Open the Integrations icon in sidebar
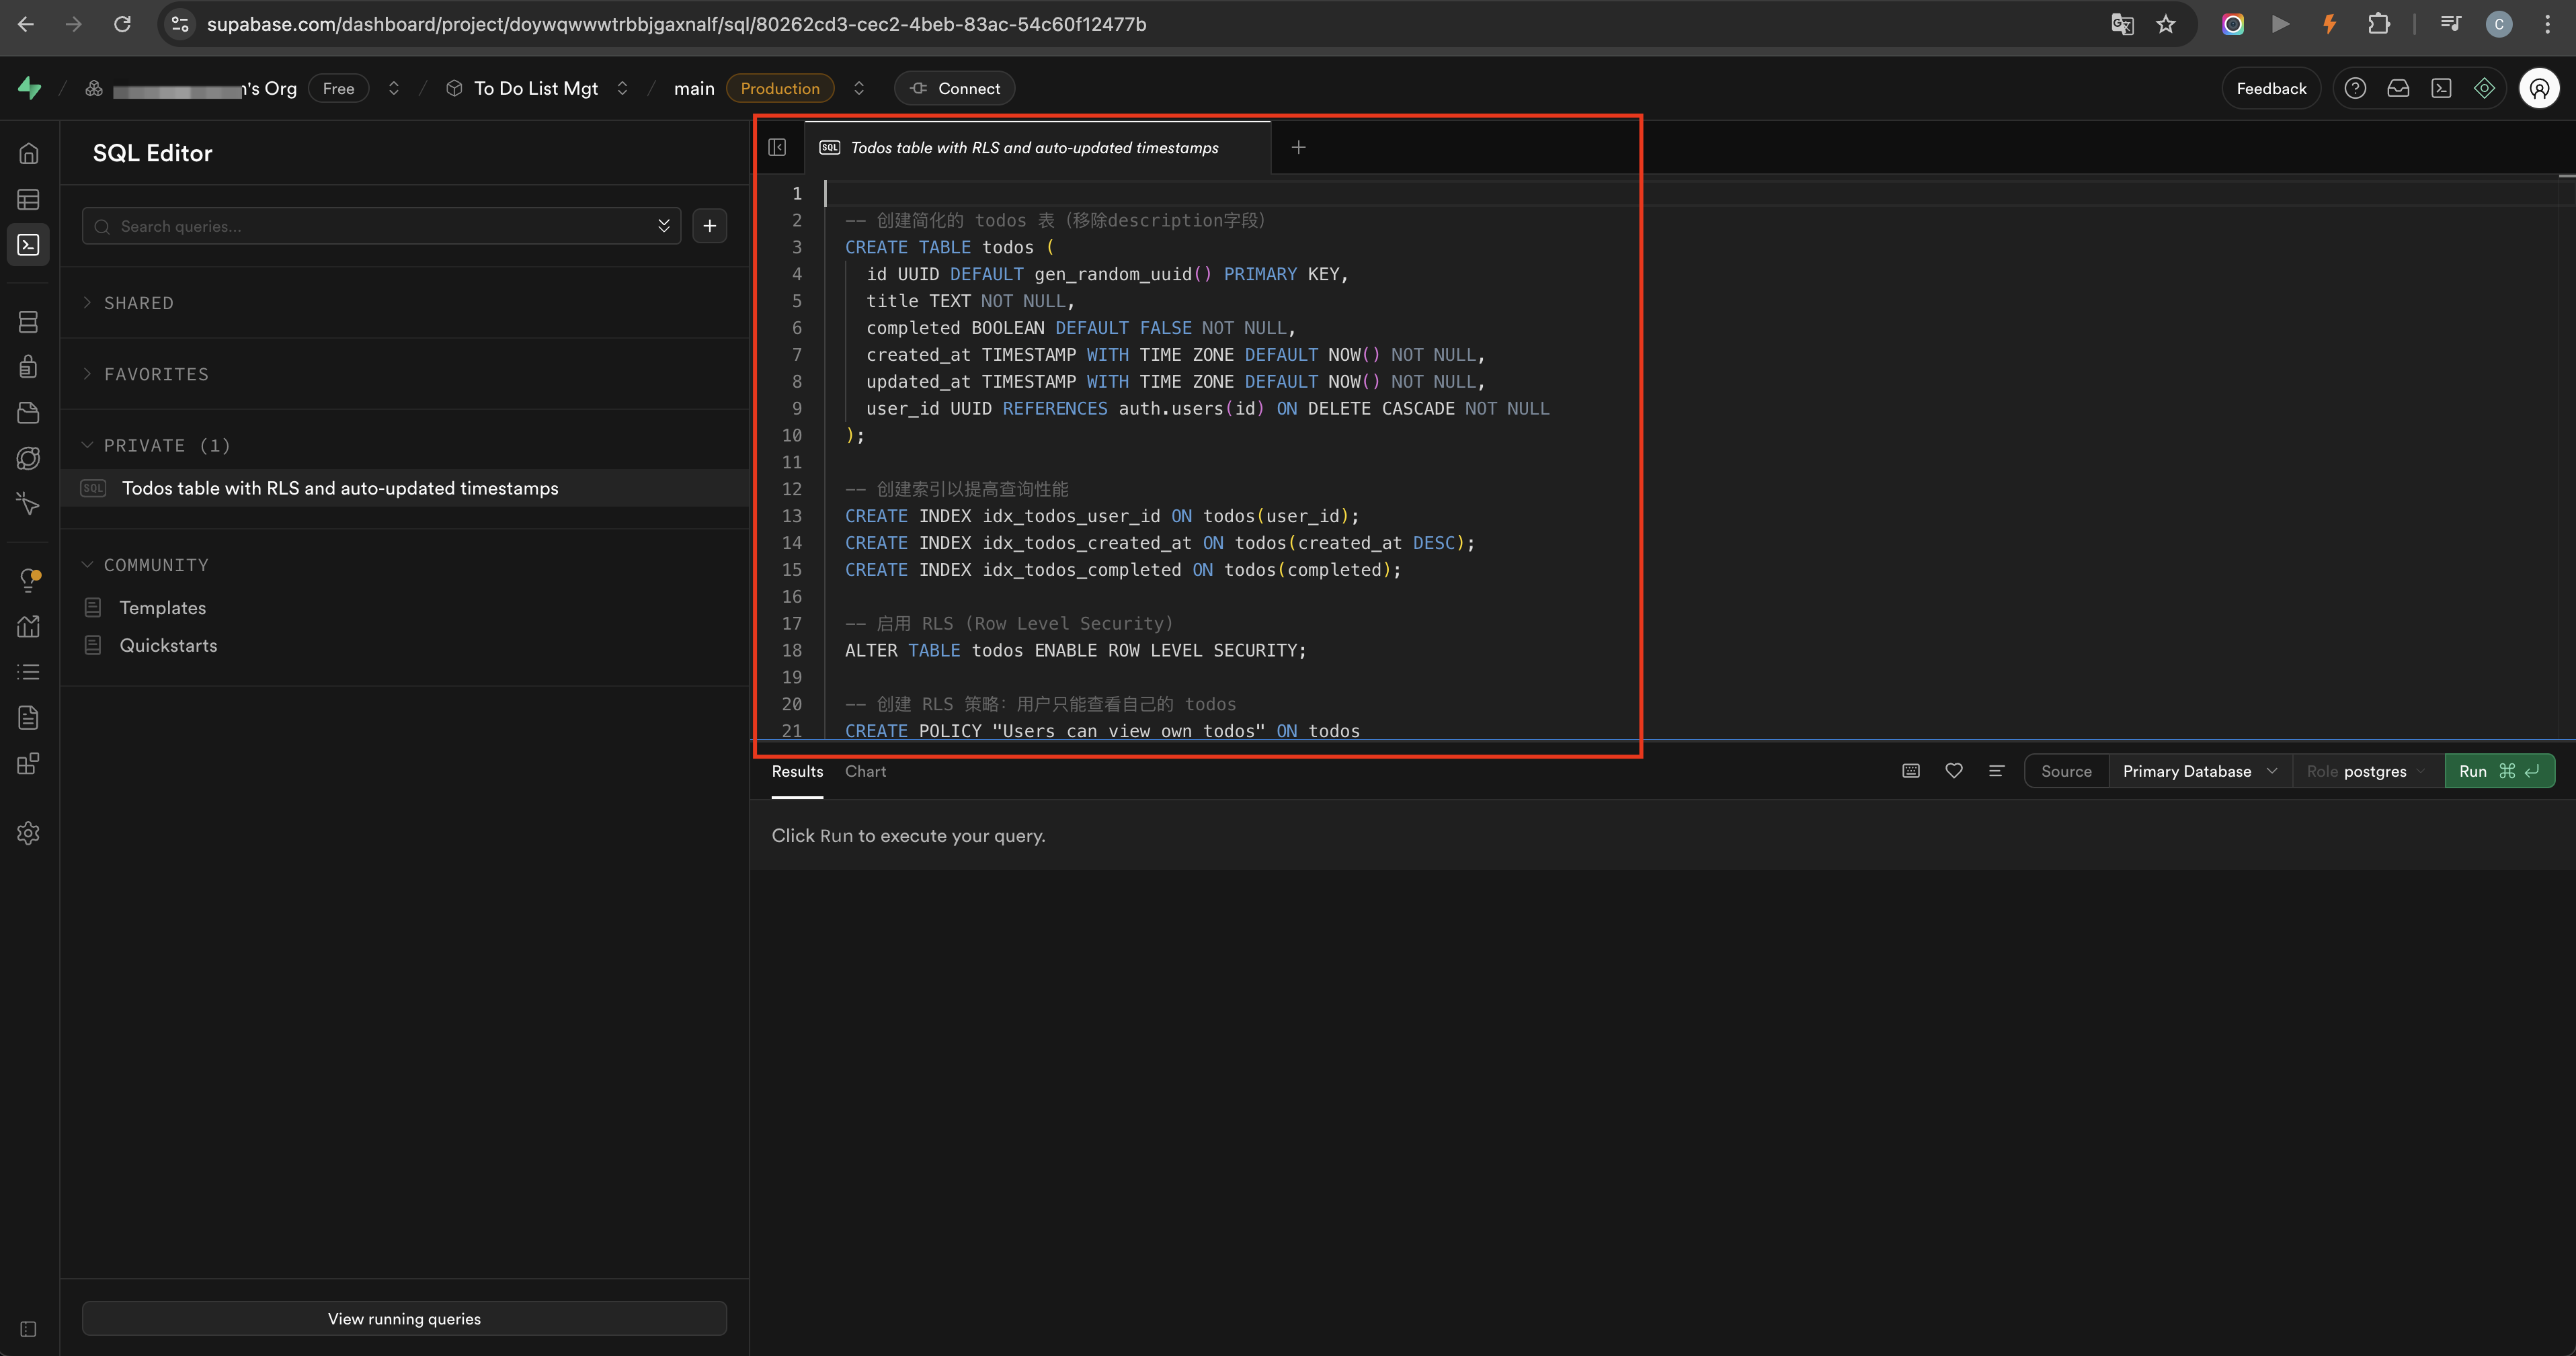The height and width of the screenshot is (1356, 2576). [29, 765]
